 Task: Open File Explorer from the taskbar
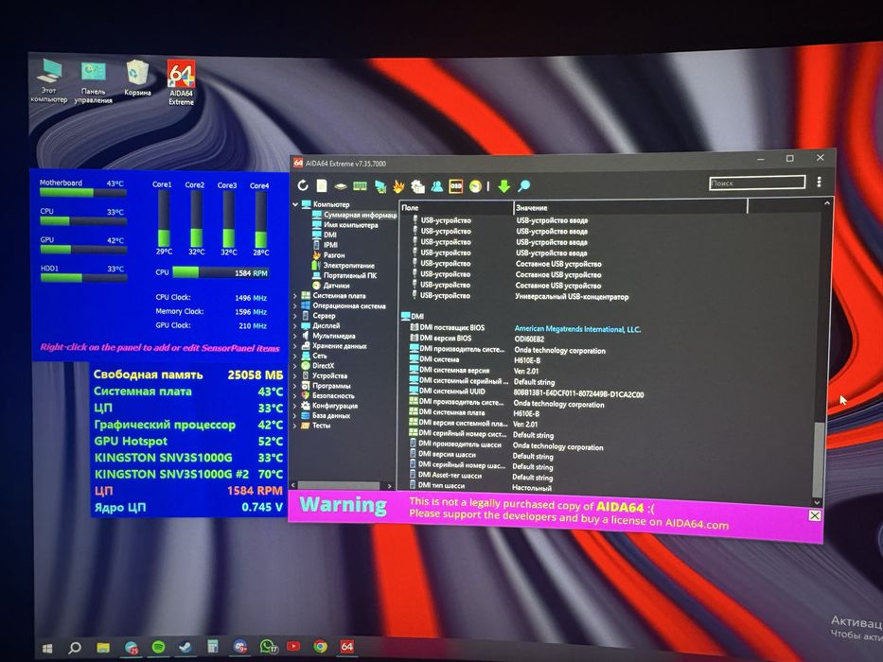(102, 648)
